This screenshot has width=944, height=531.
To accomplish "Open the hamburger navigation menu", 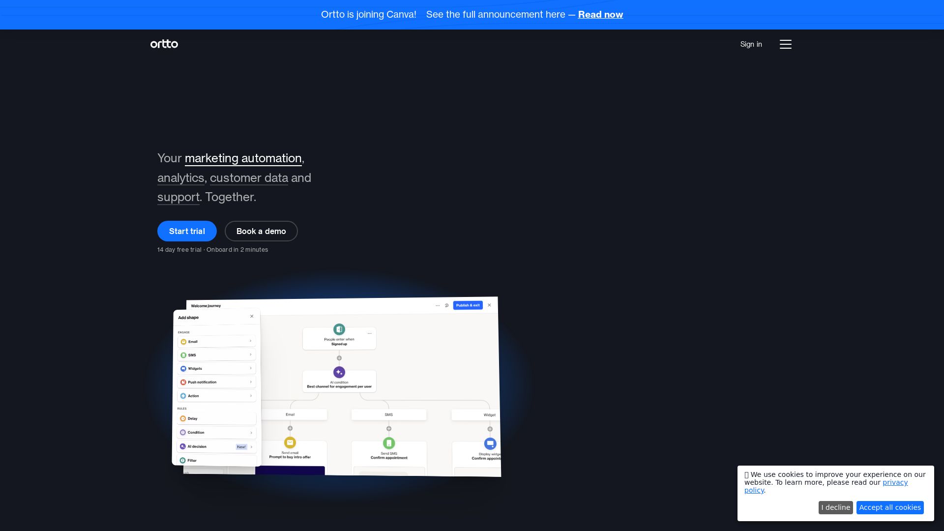I will 786,44.
